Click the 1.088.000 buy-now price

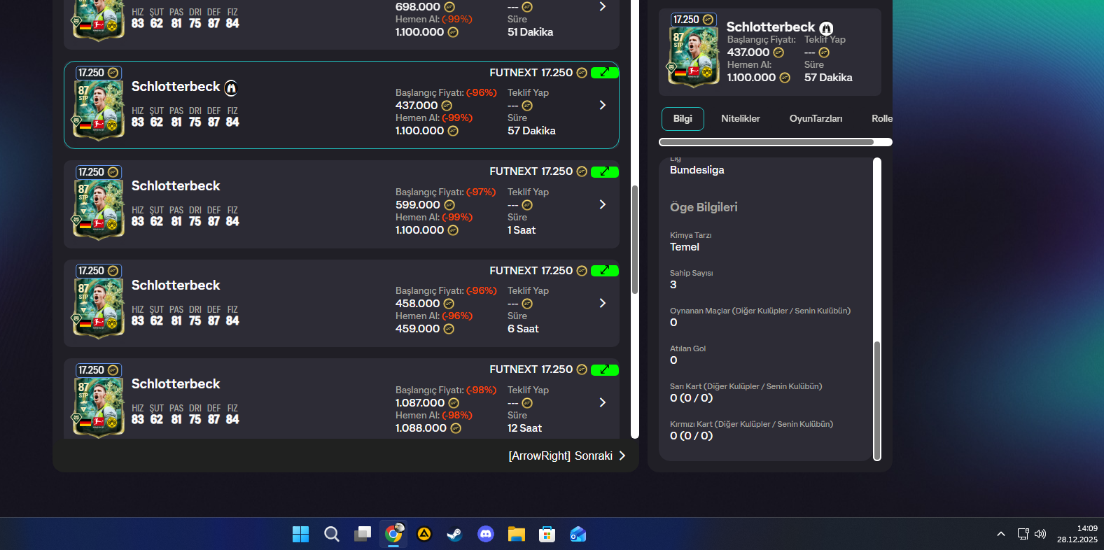[x=421, y=428]
